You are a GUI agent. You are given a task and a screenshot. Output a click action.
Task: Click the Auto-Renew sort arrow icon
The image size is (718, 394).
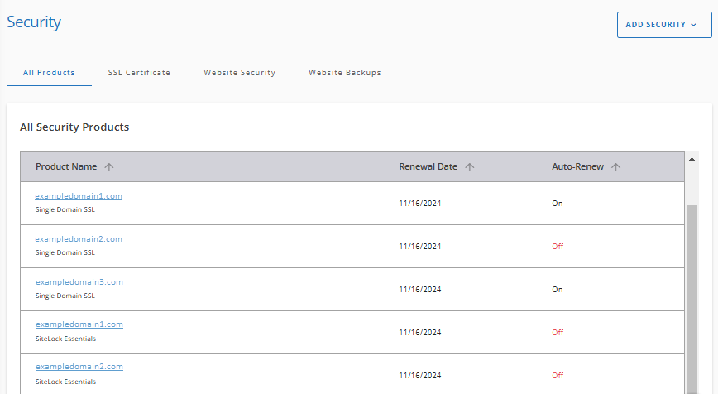pyautogui.click(x=615, y=167)
